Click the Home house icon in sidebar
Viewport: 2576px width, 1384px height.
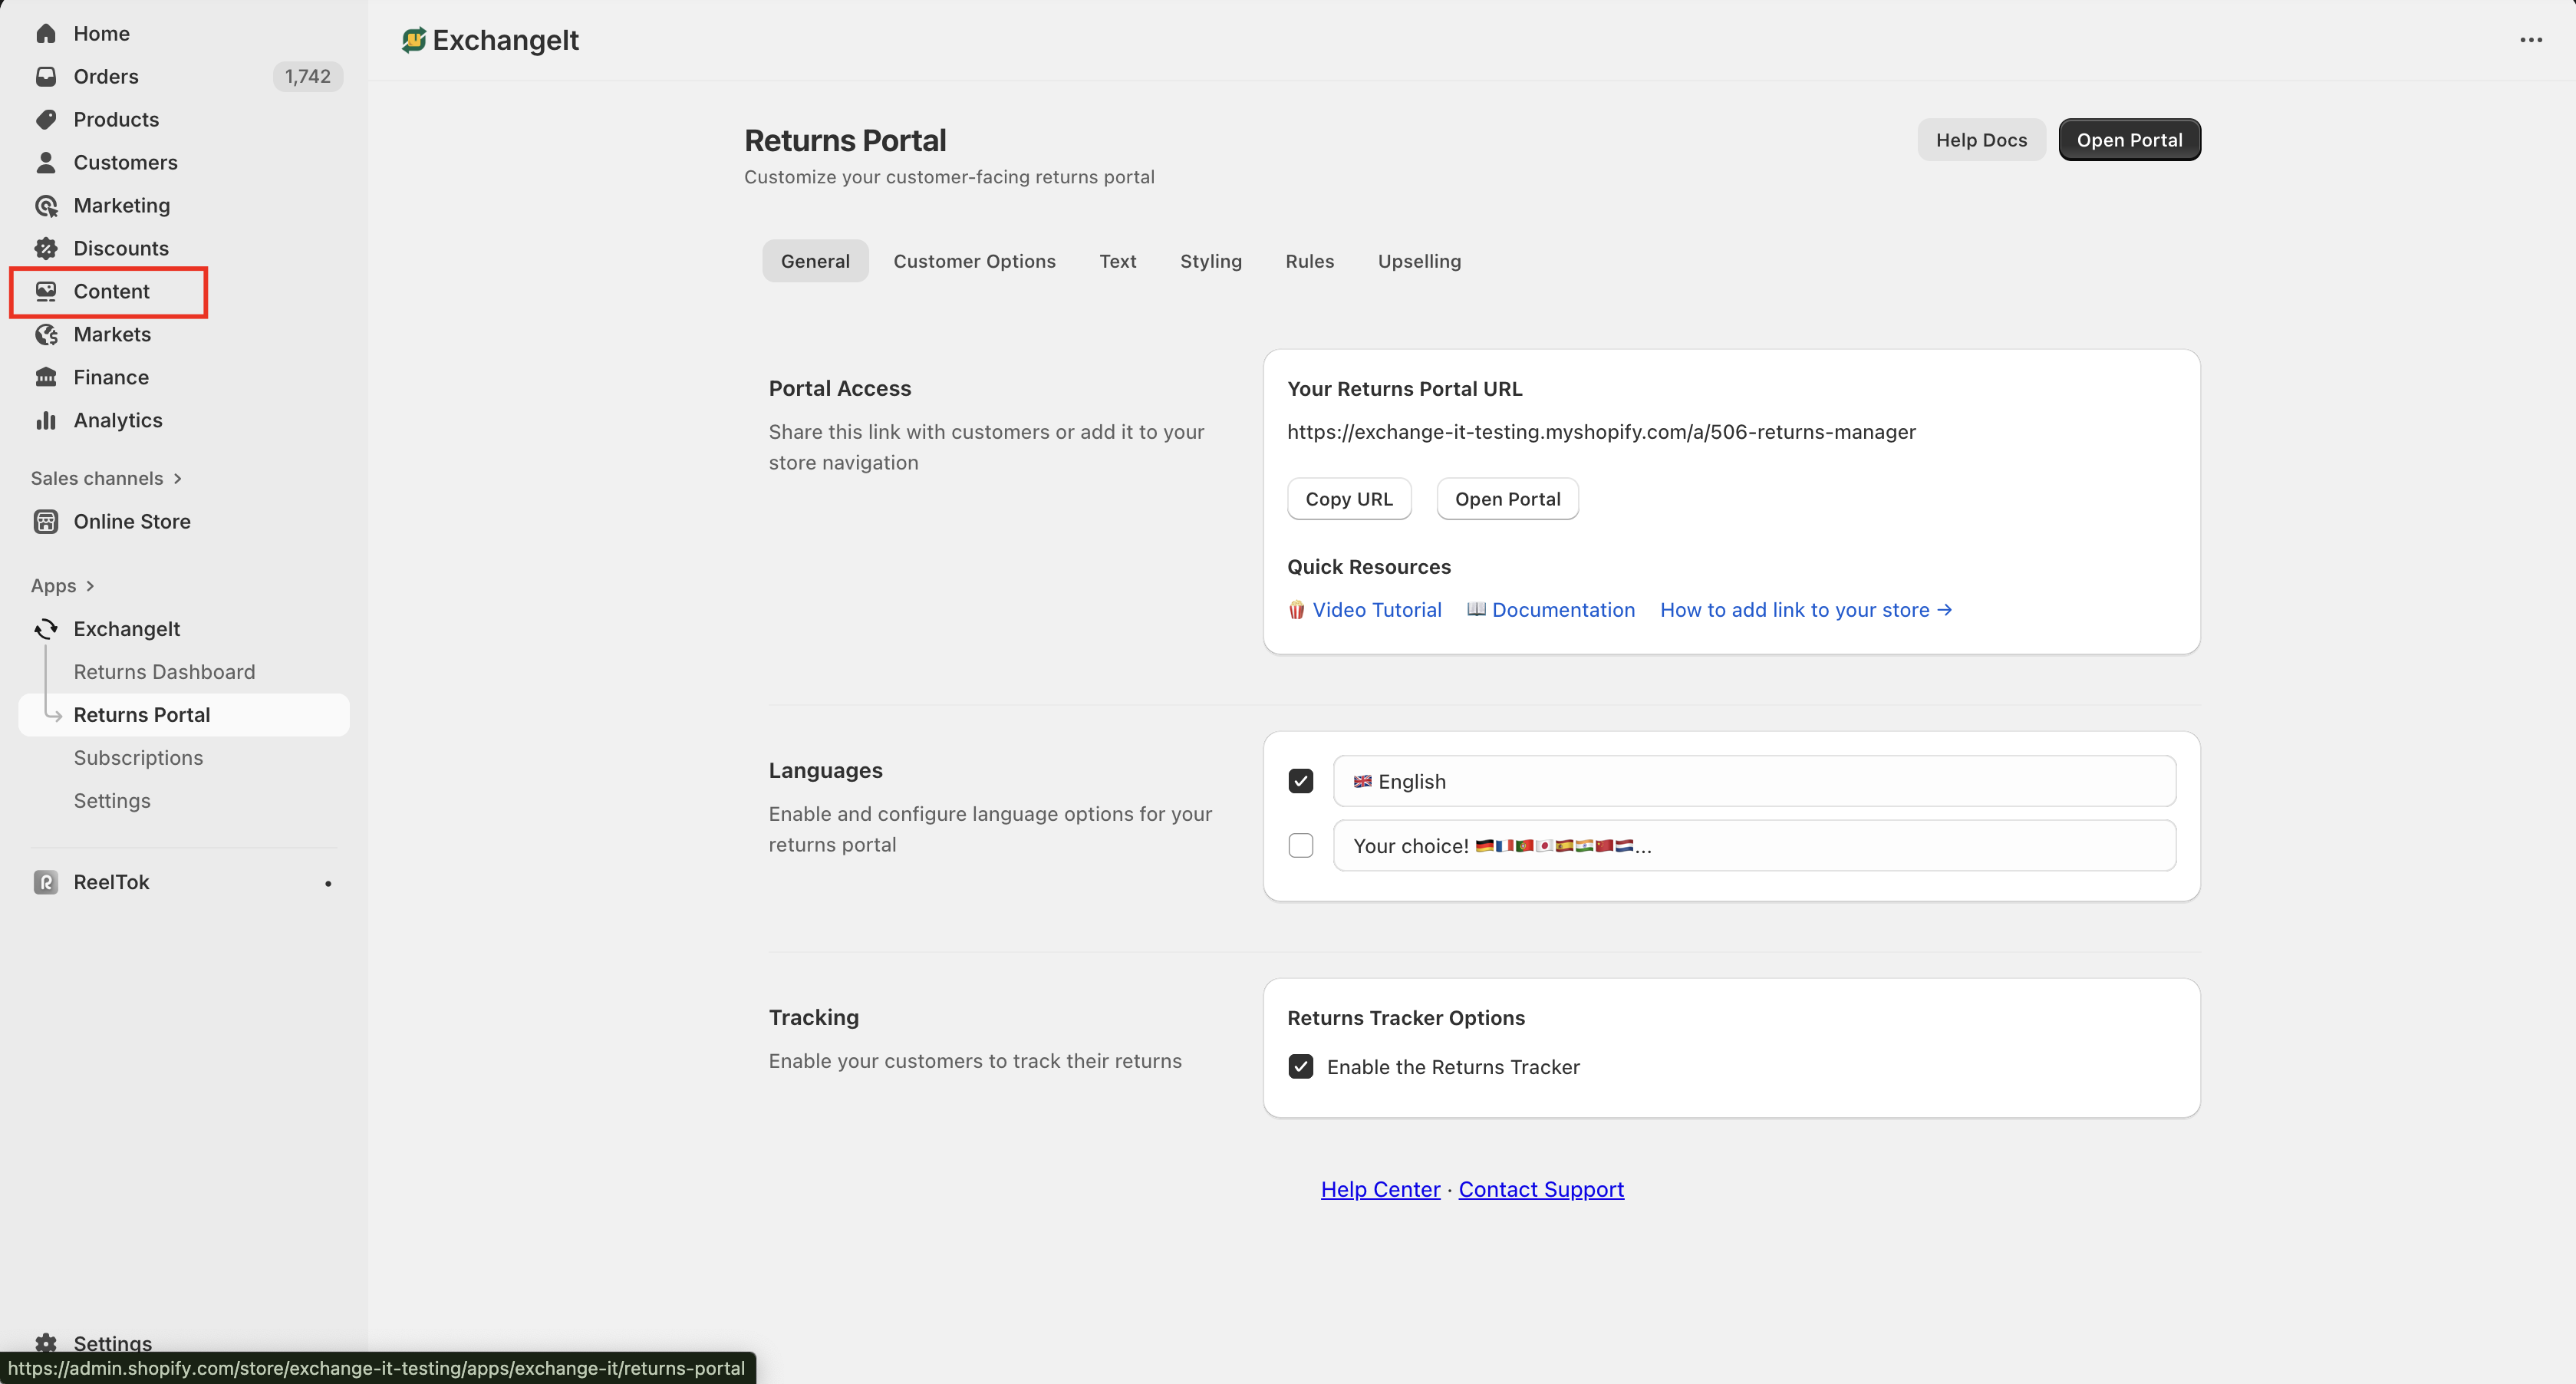click(46, 33)
